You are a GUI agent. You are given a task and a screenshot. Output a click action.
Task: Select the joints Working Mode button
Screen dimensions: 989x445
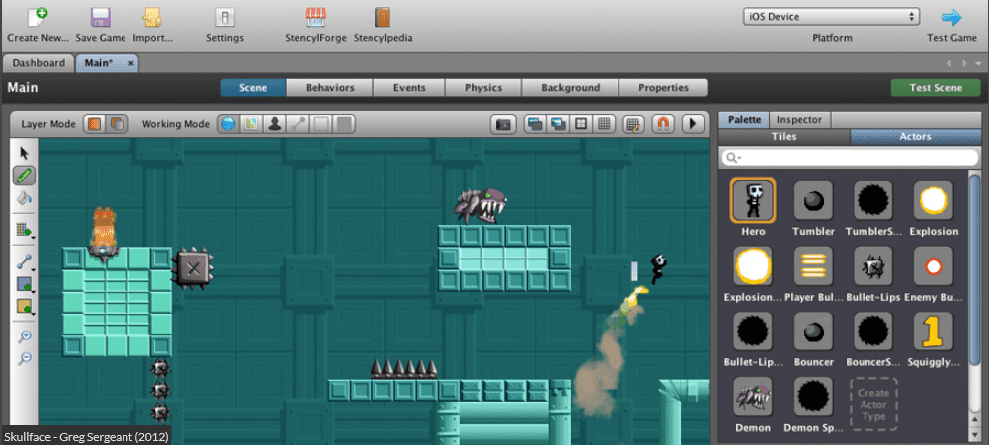(x=297, y=124)
